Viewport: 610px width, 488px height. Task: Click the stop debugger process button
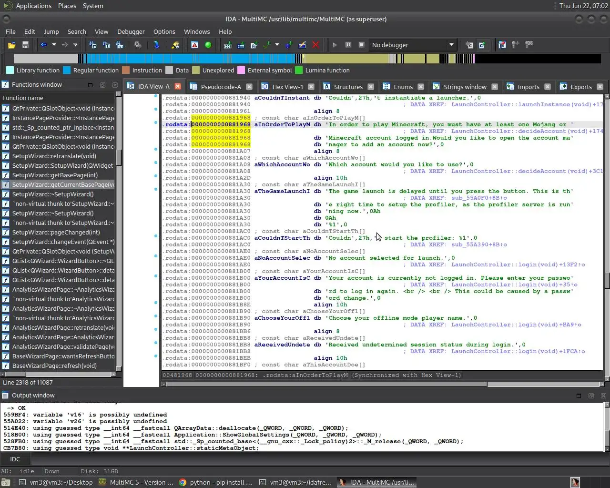pos(361,45)
